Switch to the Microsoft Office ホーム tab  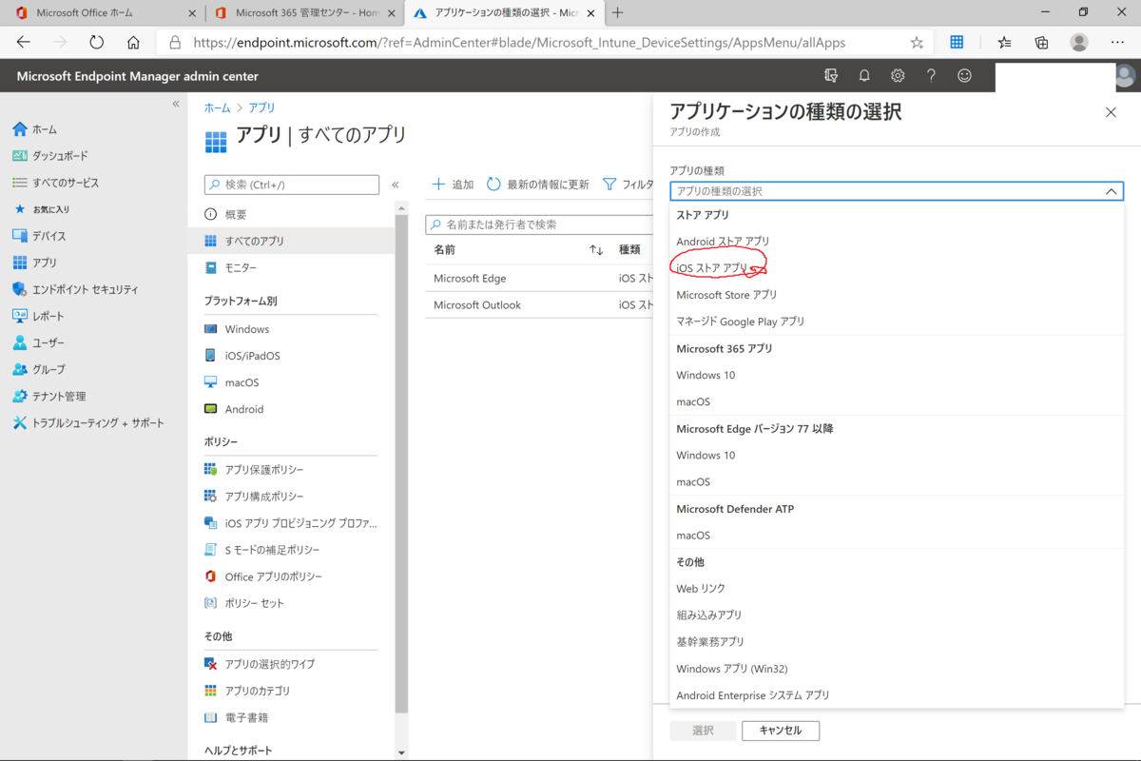[86, 13]
